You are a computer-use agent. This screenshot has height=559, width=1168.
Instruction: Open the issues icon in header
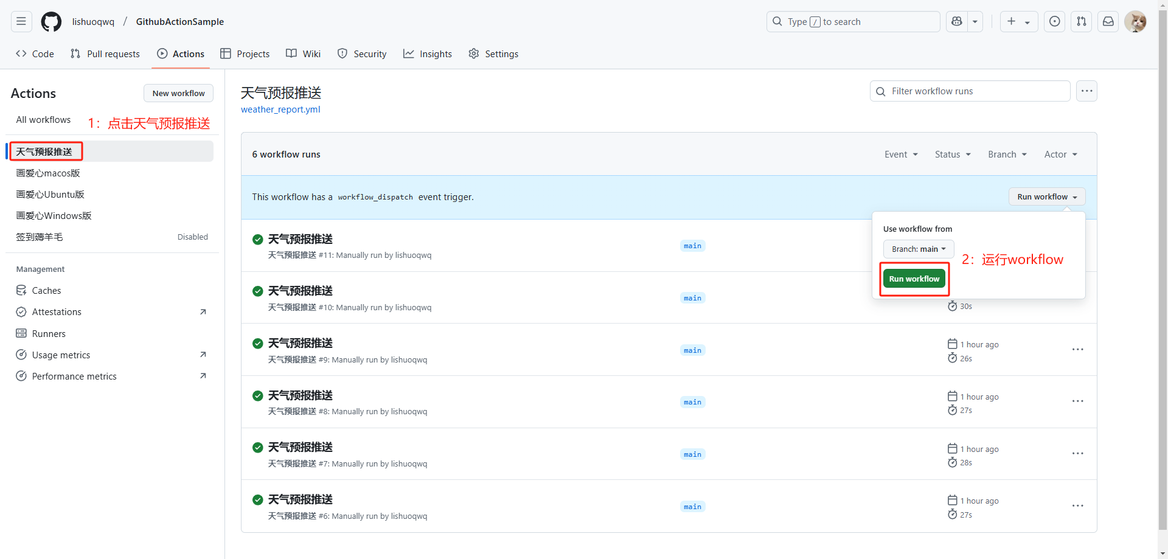[x=1054, y=22]
